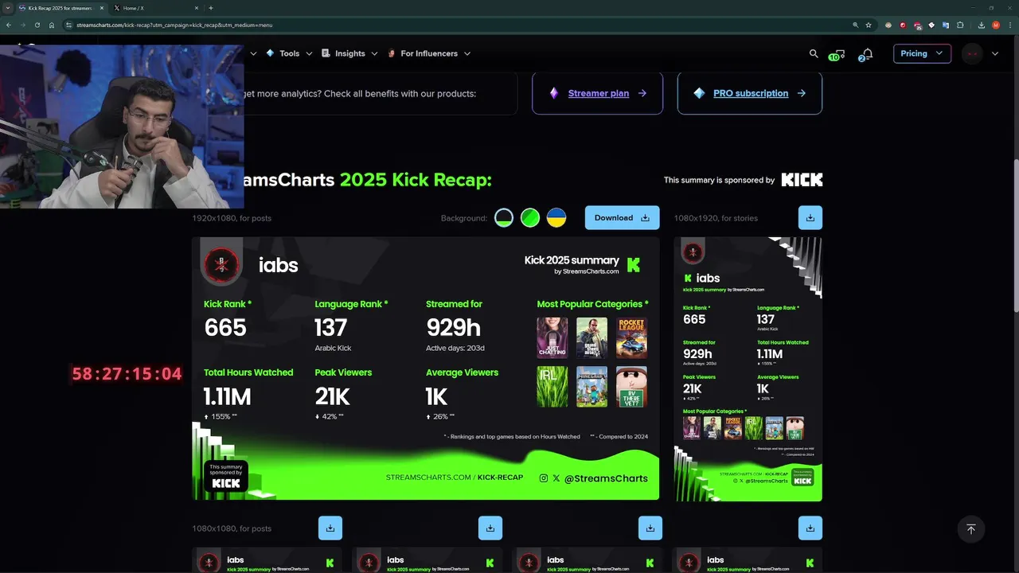This screenshot has width=1019, height=573.
Task: Click "1920x1080, for posts" label
Action: point(232,218)
